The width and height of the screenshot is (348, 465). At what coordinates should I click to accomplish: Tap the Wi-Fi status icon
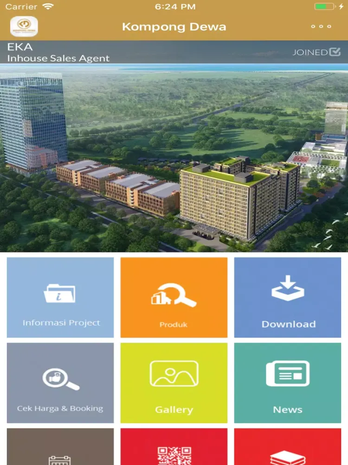click(x=48, y=7)
